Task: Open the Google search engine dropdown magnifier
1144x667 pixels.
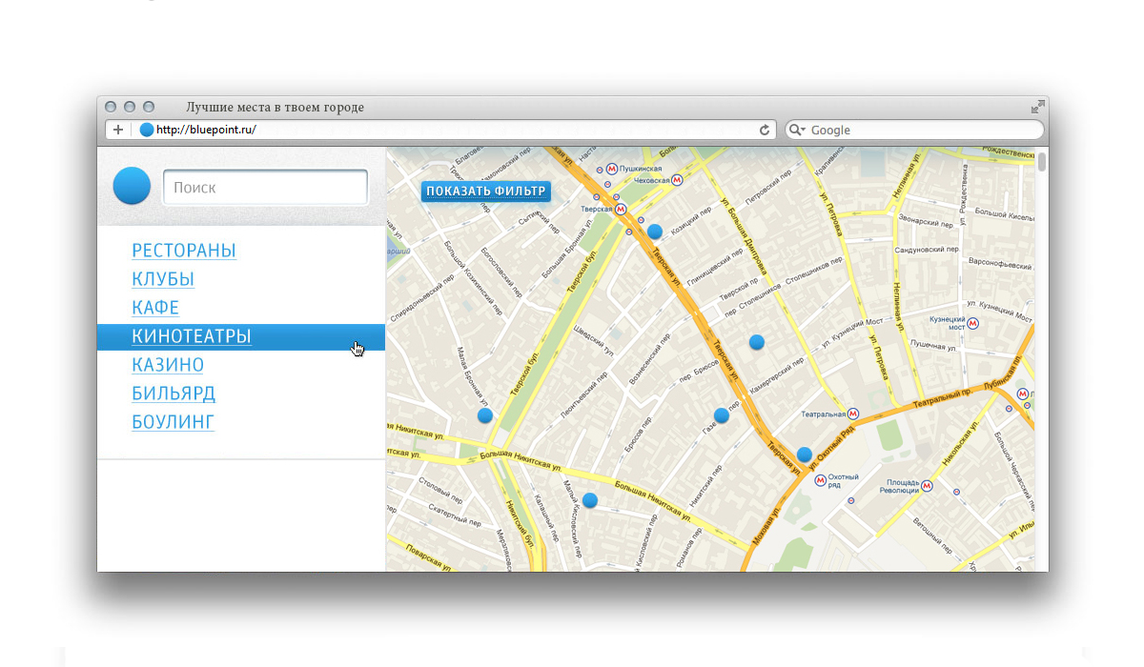Action: (796, 131)
